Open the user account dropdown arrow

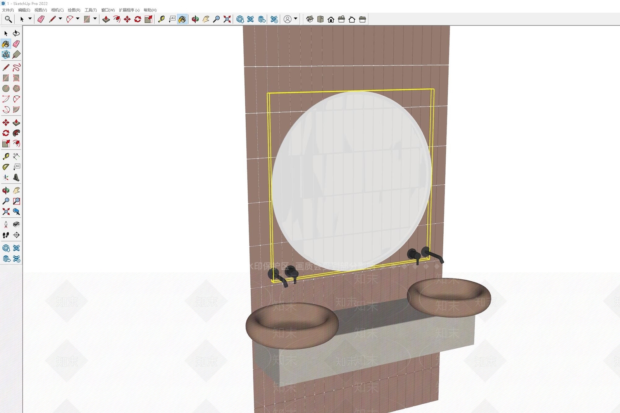pos(296,19)
